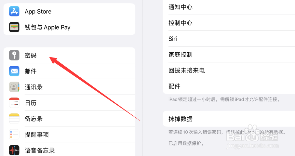Select the Siri access row
The height and width of the screenshot is (156, 295).
point(229,39)
